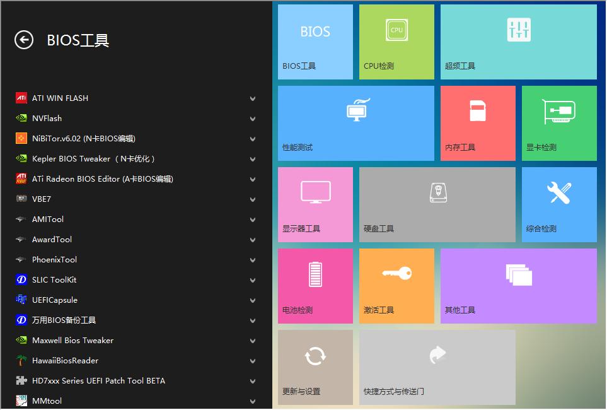
Task: Open the 激活工具 key tile
Action: pos(396,286)
